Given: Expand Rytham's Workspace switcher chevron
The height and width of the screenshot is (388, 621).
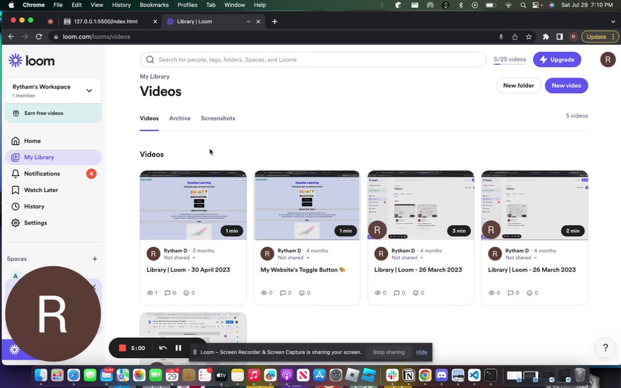Looking at the screenshot, I should [x=89, y=91].
